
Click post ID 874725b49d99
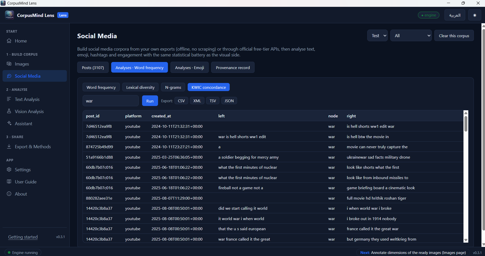point(100,147)
